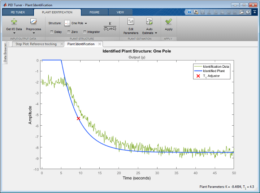Open the Step Plot: Reference tracking tab
Image resolution: width=260 pixels, height=193 pixels.
point(36,44)
